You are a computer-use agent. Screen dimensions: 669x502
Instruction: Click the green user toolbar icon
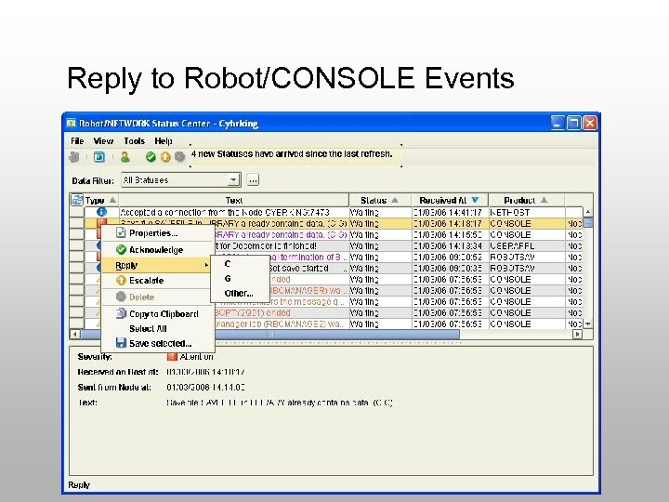[125, 157]
